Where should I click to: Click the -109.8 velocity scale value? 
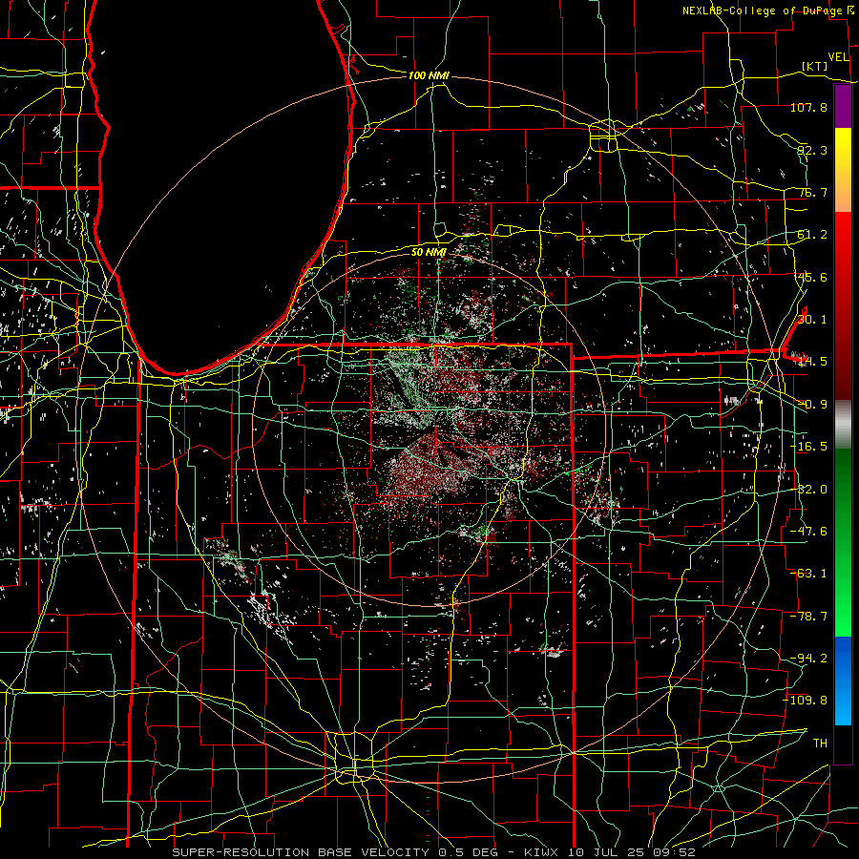point(806,701)
